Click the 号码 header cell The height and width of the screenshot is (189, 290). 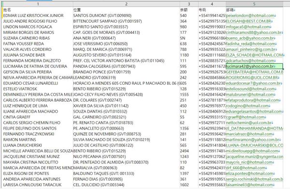[202, 10]
